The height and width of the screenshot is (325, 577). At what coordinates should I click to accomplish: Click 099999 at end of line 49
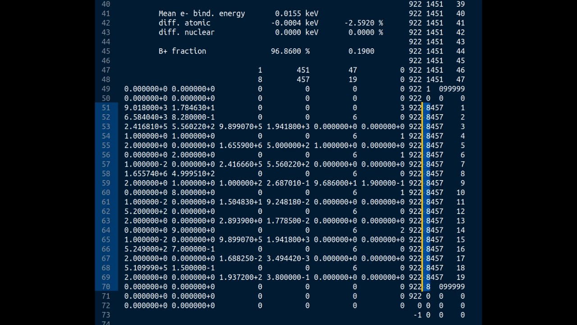tap(452, 89)
